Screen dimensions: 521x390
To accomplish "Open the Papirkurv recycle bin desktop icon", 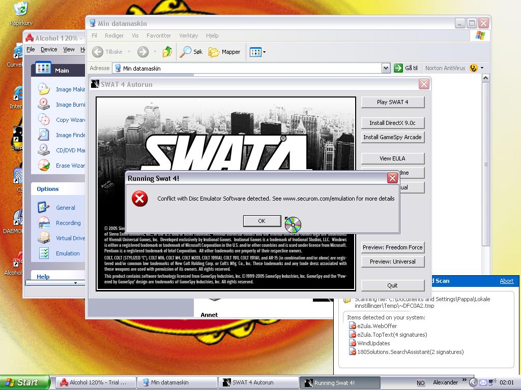I will [x=21, y=13].
